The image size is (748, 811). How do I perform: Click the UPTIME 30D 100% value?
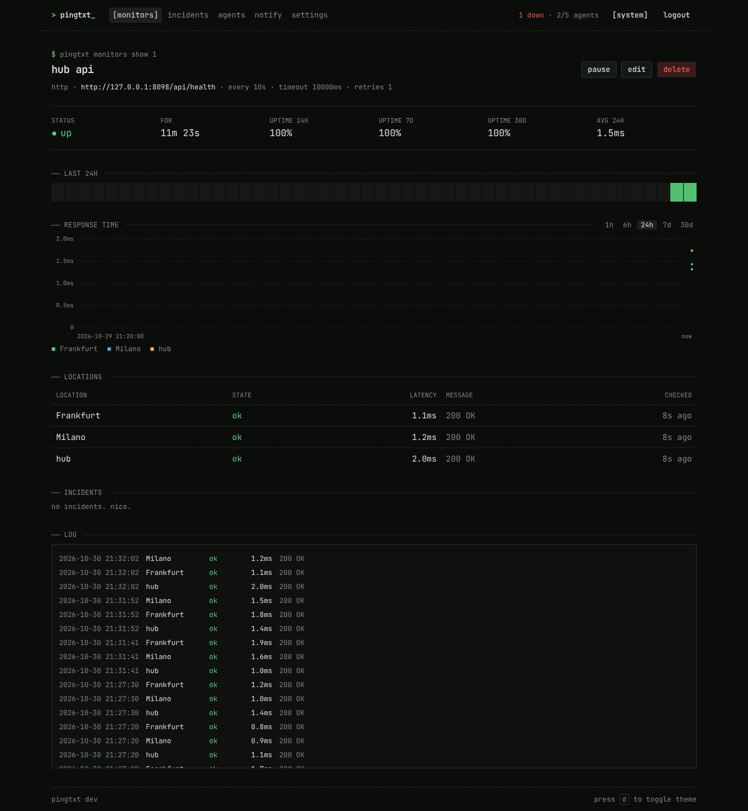point(499,133)
